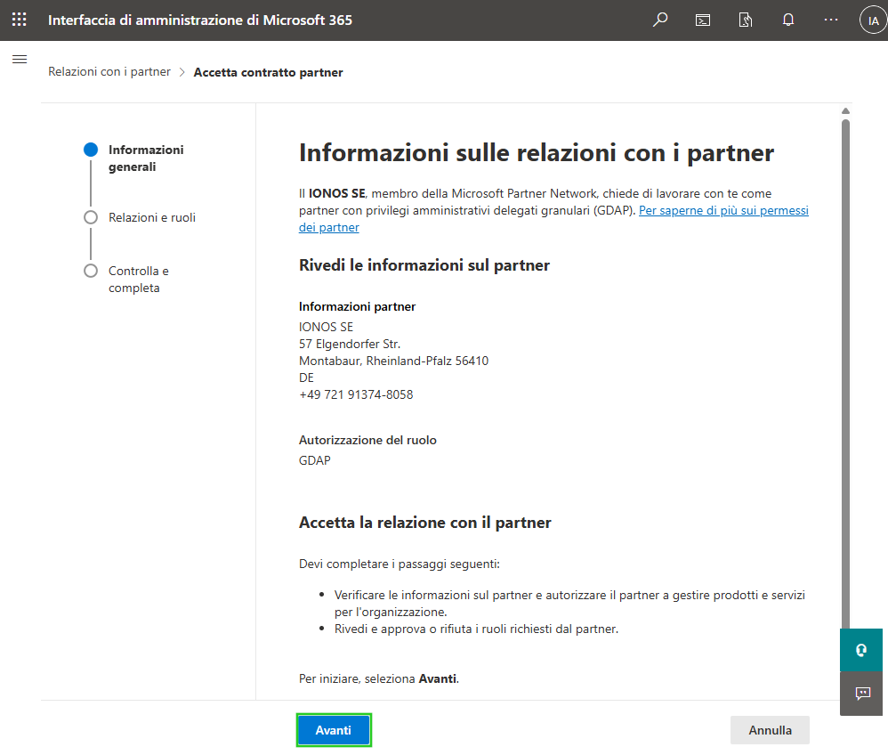Expand the hamburger navigation menu
888x755 pixels.
coord(20,59)
